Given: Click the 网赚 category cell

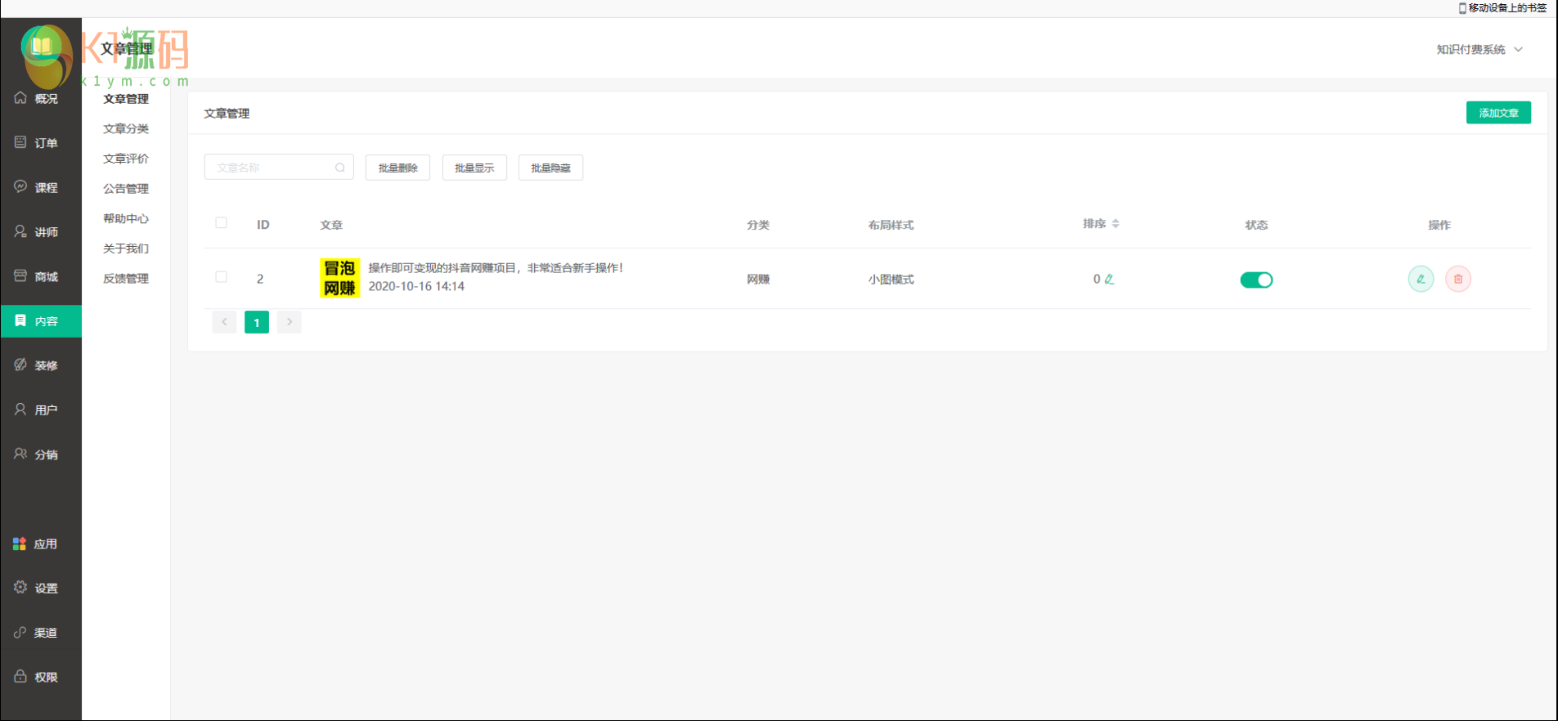Looking at the screenshot, I should coord(758,280).
